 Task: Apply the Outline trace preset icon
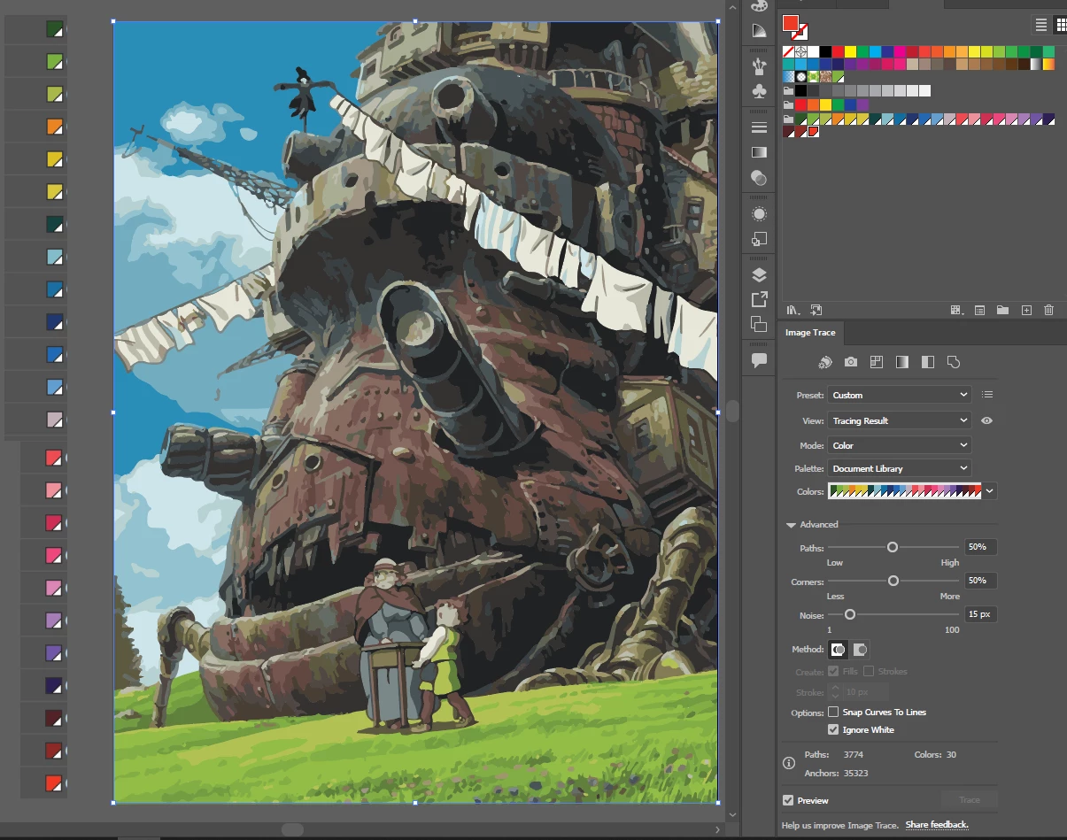coord(954,362)
